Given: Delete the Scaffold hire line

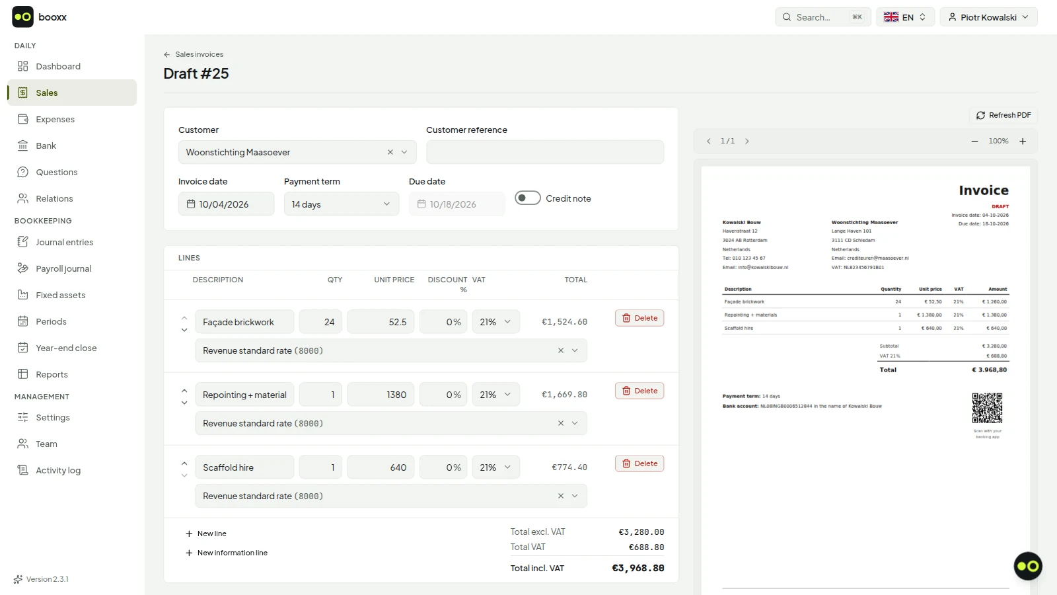Looking at the screenshot, I should point(639,463).
